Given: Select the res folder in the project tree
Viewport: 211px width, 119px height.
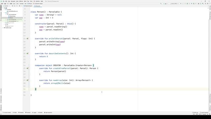Looking at the screenshot, I should click(7, 24).
